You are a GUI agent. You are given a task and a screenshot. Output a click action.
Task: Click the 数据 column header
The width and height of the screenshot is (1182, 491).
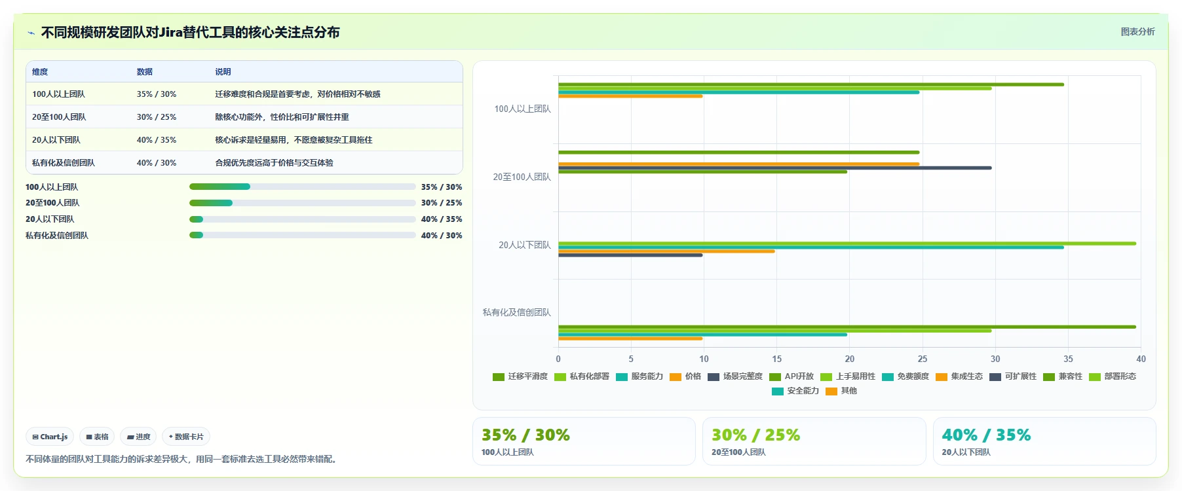(145, 72)
